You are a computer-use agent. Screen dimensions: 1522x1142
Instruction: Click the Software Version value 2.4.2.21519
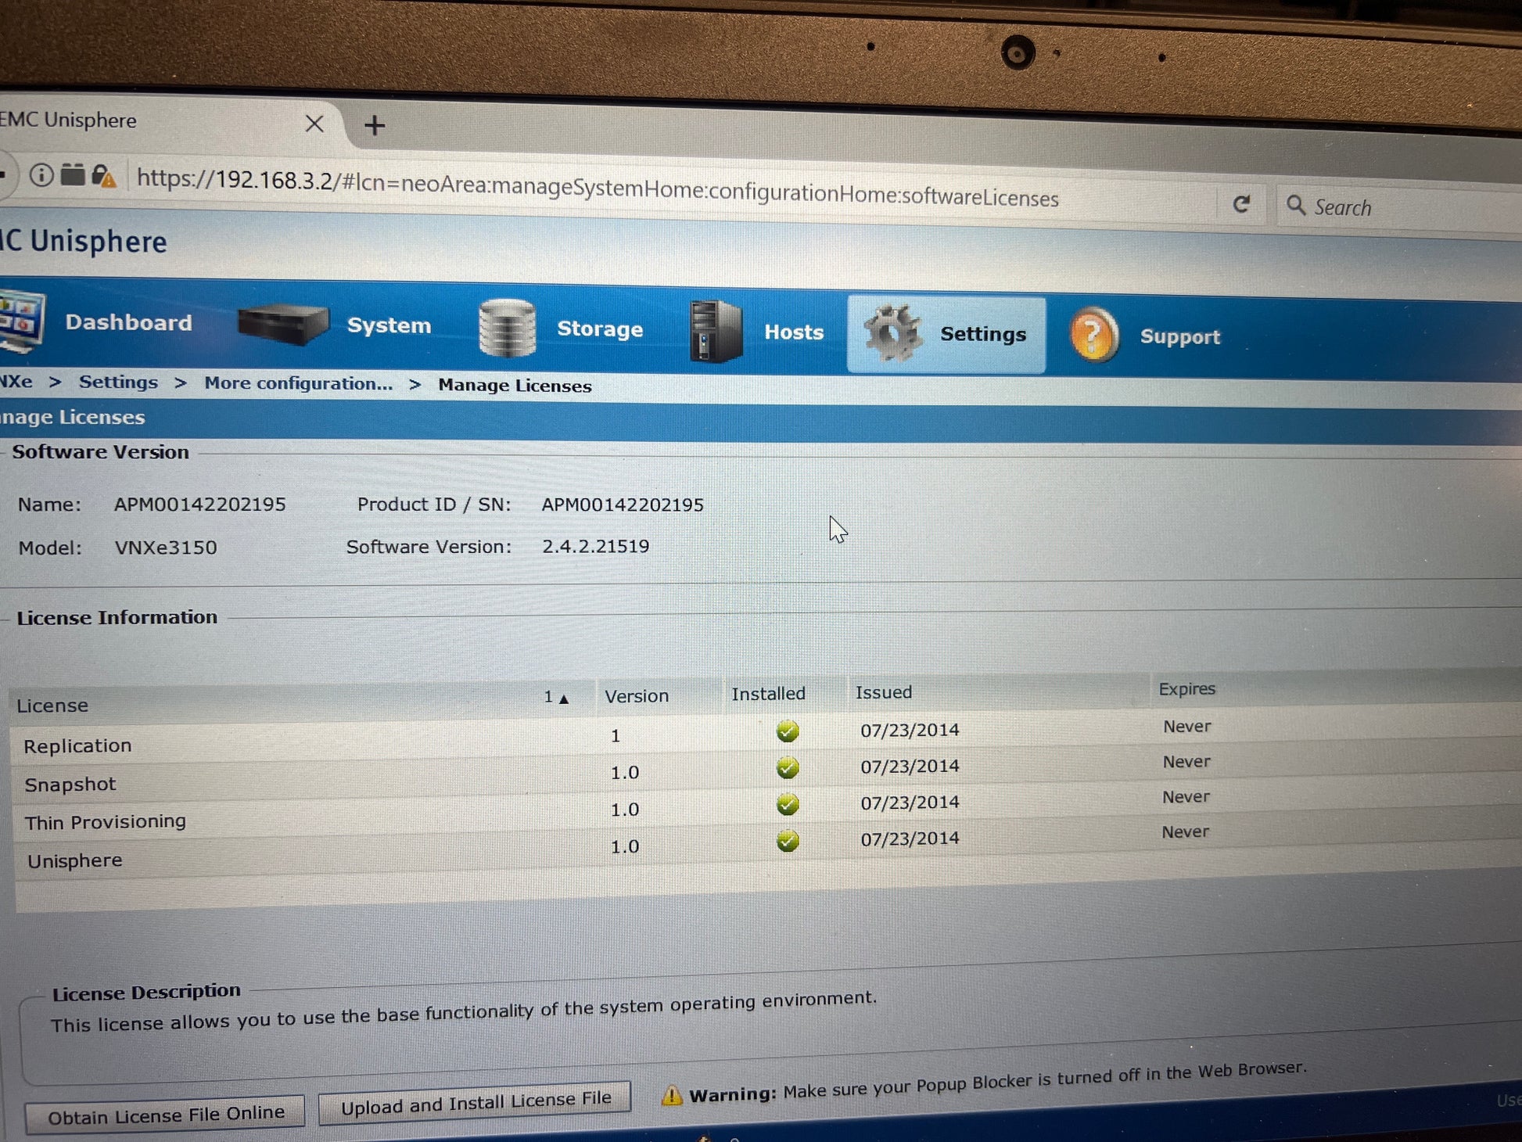pos(596,546)
